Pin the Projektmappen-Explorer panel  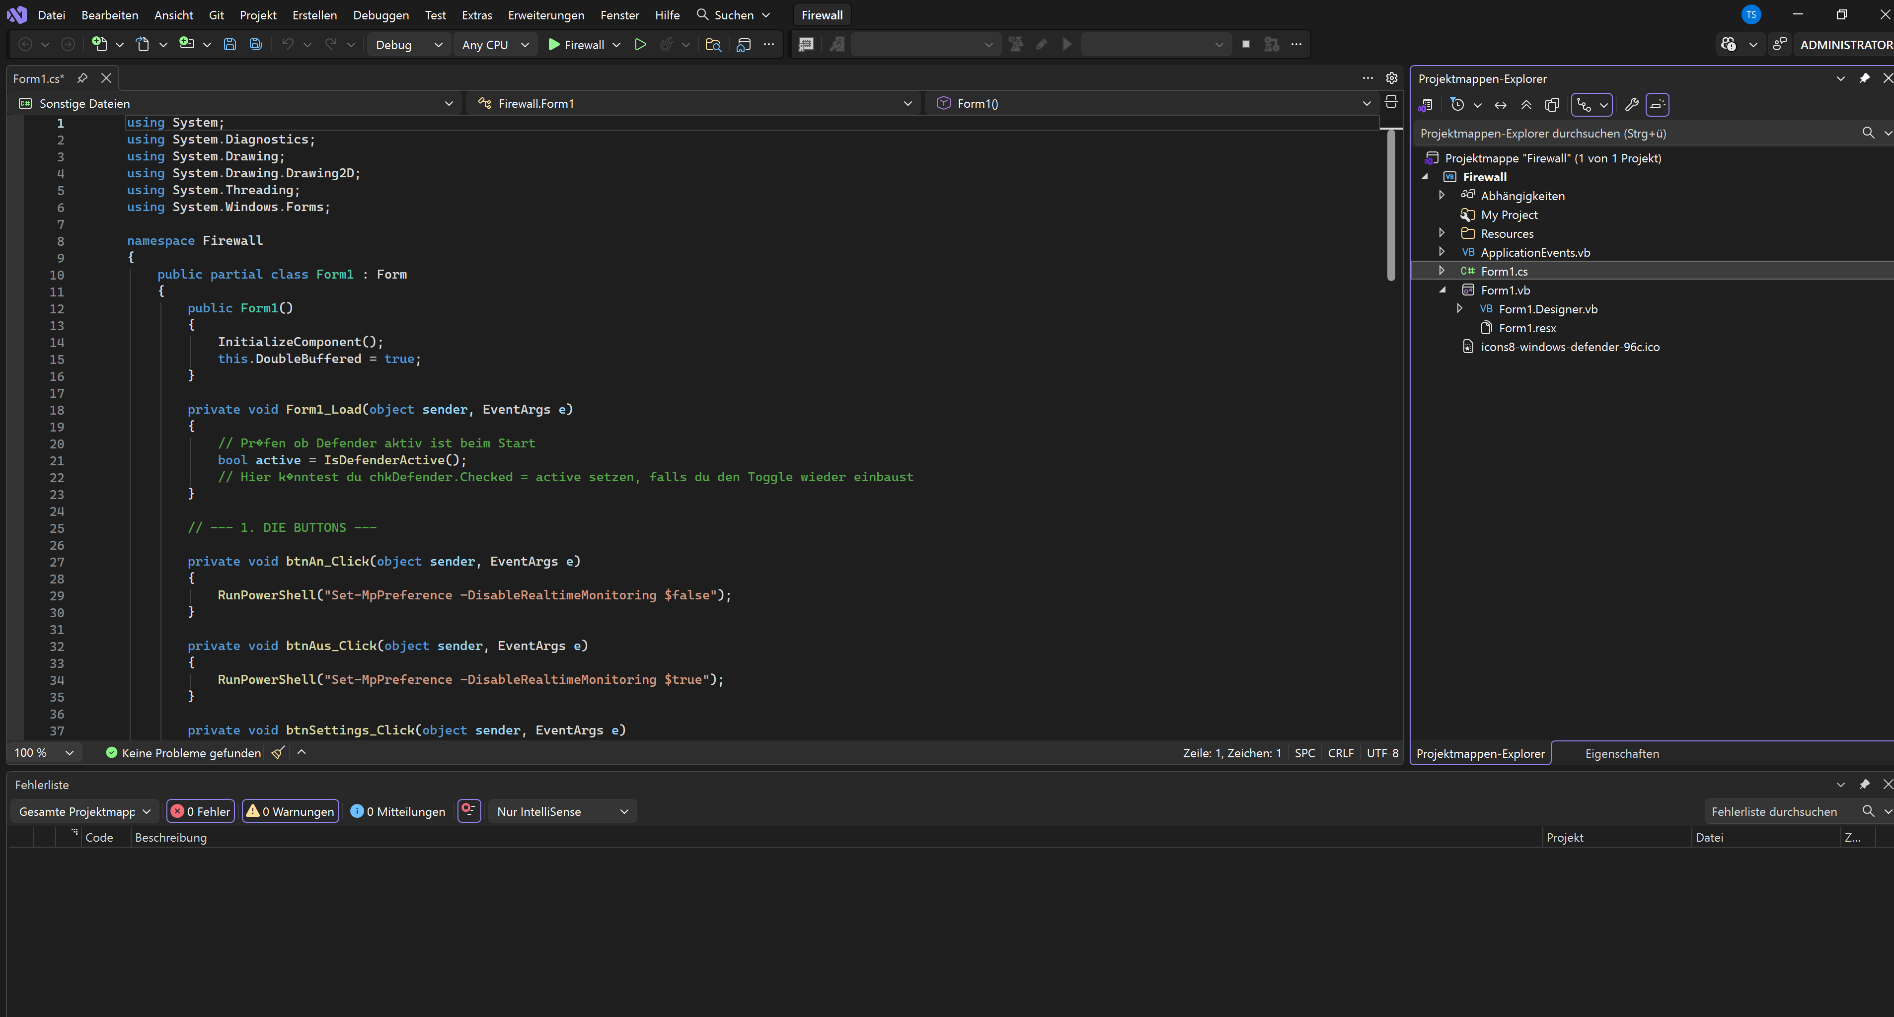pyautogui.click(x=1864, y=78)
